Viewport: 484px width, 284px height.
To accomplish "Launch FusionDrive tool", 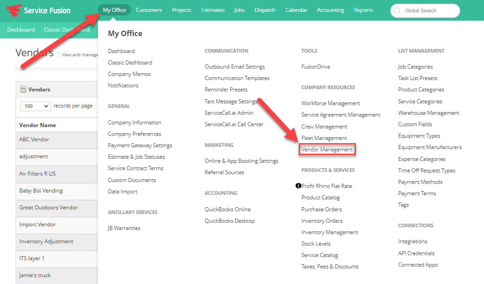I will [x=316, y=67].
